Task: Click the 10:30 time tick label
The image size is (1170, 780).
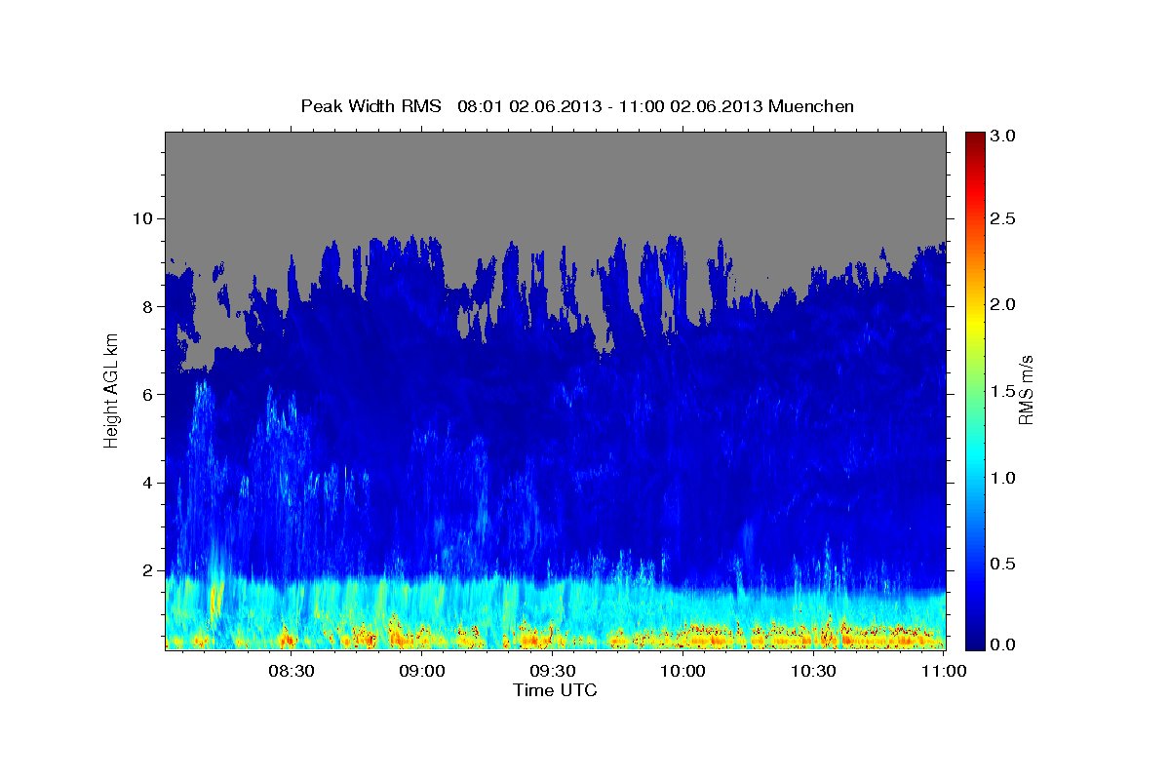Action: (x=813, y=671)
